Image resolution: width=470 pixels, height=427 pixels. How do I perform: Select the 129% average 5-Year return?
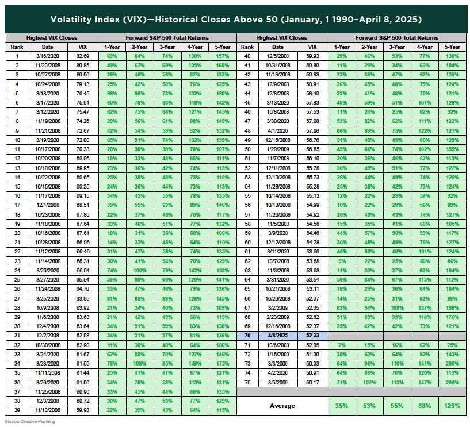point(453,406)
